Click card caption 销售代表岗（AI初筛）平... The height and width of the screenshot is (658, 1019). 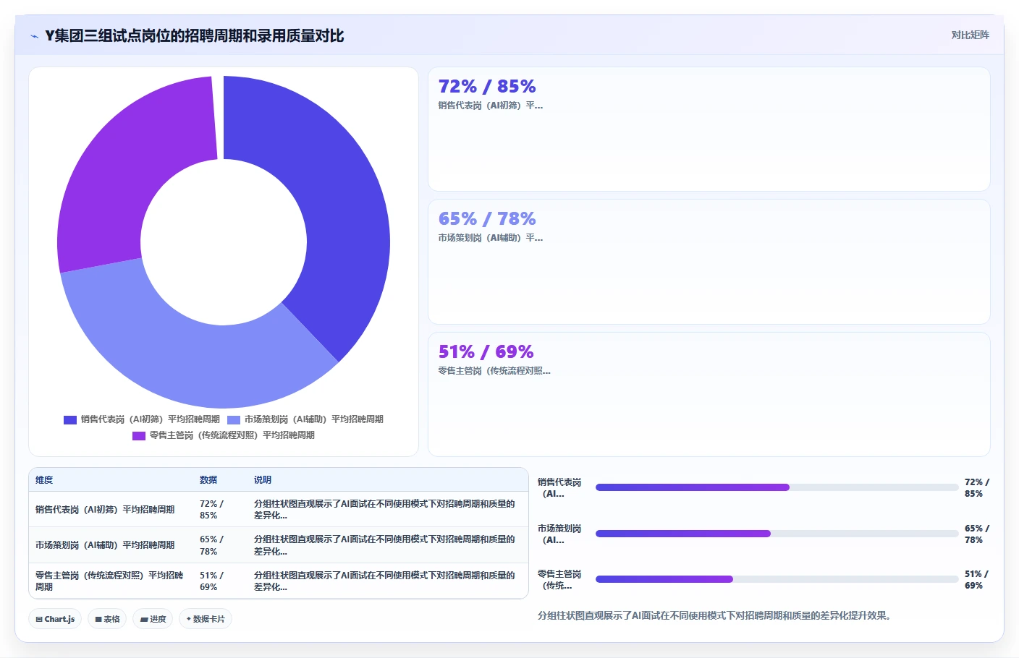[x=491, y=106]
